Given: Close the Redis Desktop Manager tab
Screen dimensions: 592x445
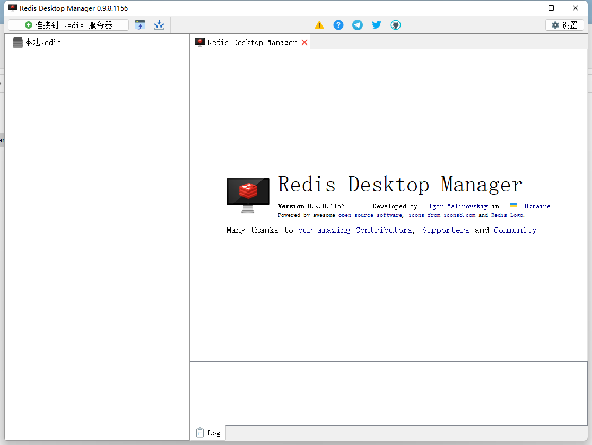Looking at the screenshot, I should [304, 42].
